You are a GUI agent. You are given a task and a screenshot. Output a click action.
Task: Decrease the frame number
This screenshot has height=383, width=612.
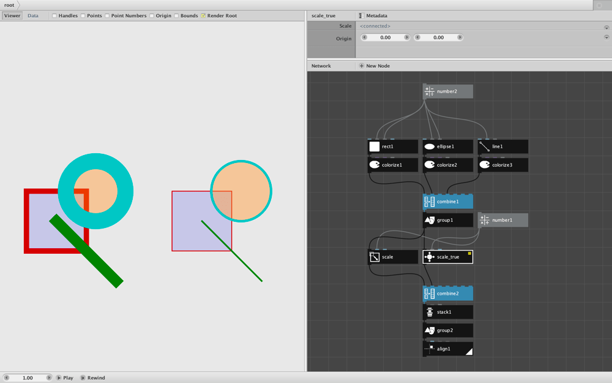pyautogui.click(x=7, y=377)
